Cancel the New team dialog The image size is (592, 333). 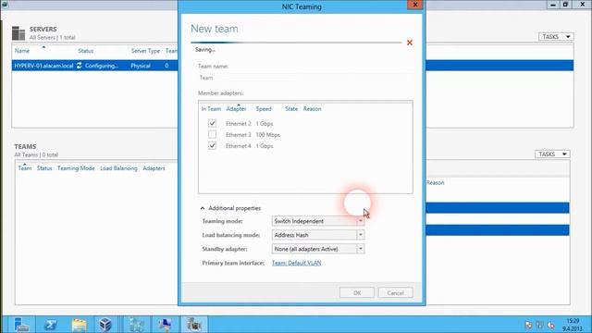tap(395, 292)
